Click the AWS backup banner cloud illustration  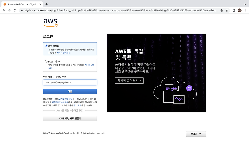(175, 91)
